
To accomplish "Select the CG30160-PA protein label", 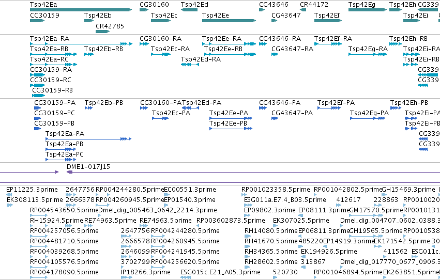I will 161,103.
